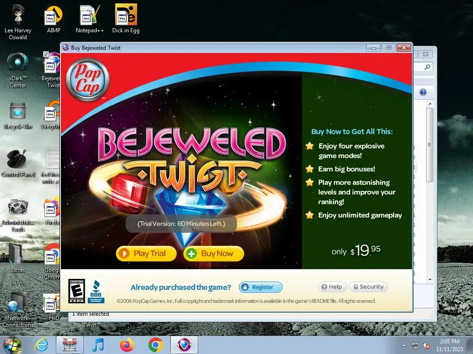Open Administrative Tools desktop icon
473x354 pixels.
point(18,215)
